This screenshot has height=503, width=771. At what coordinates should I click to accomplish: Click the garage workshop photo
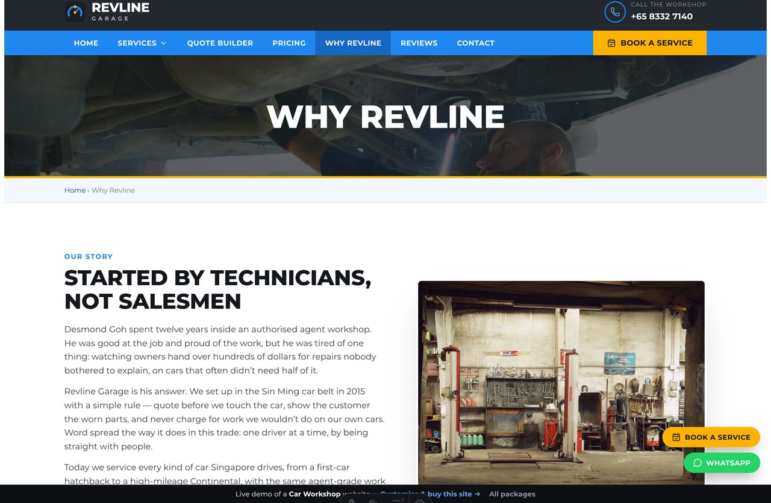tap(561, 383)
